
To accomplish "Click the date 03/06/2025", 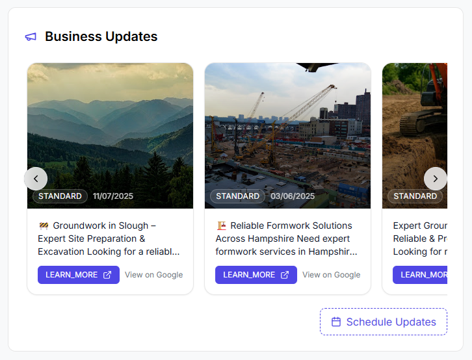I will (x=293, y=196).
